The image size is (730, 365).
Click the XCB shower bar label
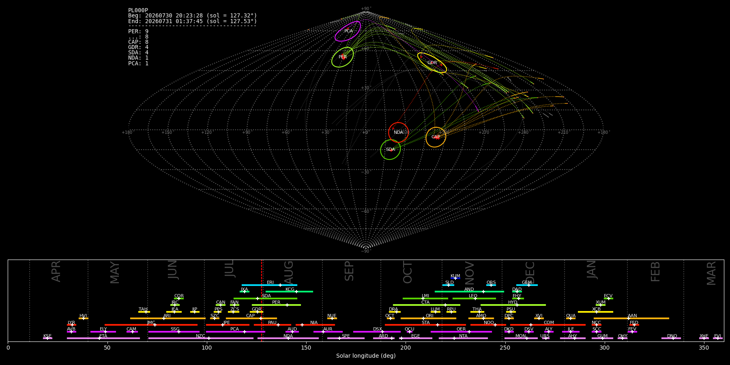(x=596, y=309)
